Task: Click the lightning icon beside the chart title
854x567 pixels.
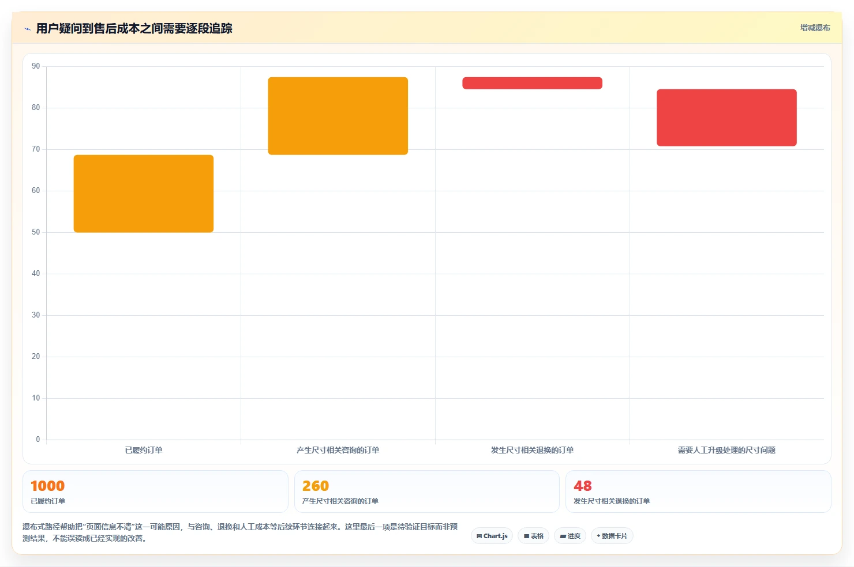Action: 27,29
